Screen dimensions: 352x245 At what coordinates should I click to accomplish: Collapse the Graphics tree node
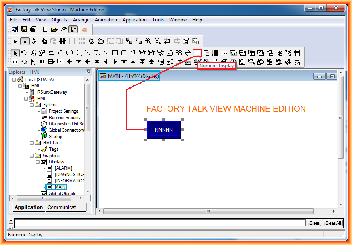[32, 156]
